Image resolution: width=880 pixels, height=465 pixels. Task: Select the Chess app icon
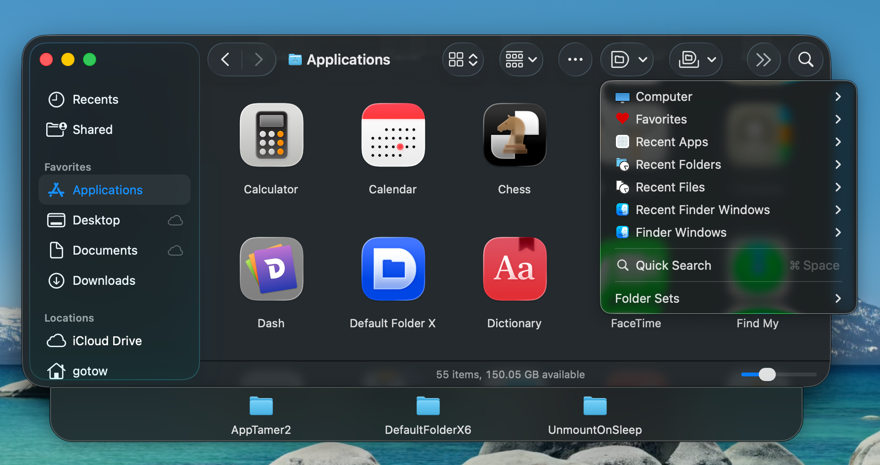(515, 135)
